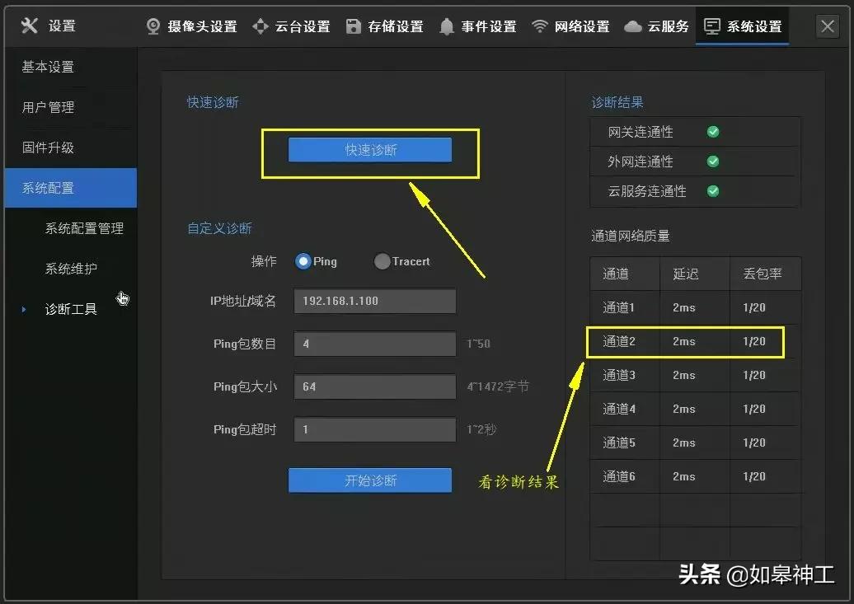Click the 外网连通性 green status check
The height and width of the screenshot is (604, 854).
coord(712,162)
